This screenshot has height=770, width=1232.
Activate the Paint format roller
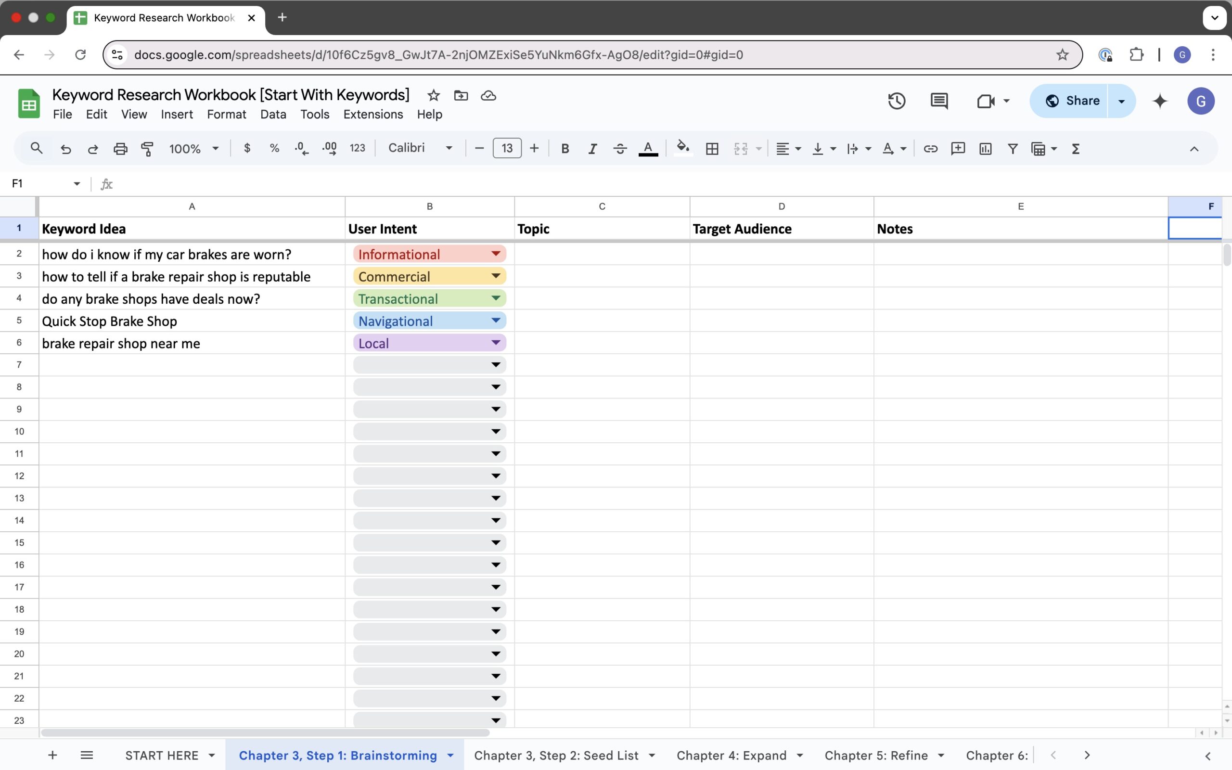pos(147,149)
